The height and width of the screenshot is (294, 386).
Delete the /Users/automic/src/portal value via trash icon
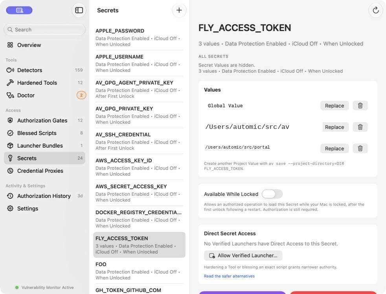(x=360, y=148)
